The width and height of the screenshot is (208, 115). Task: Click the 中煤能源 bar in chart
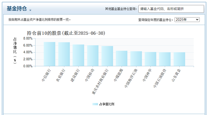point(122,58)
